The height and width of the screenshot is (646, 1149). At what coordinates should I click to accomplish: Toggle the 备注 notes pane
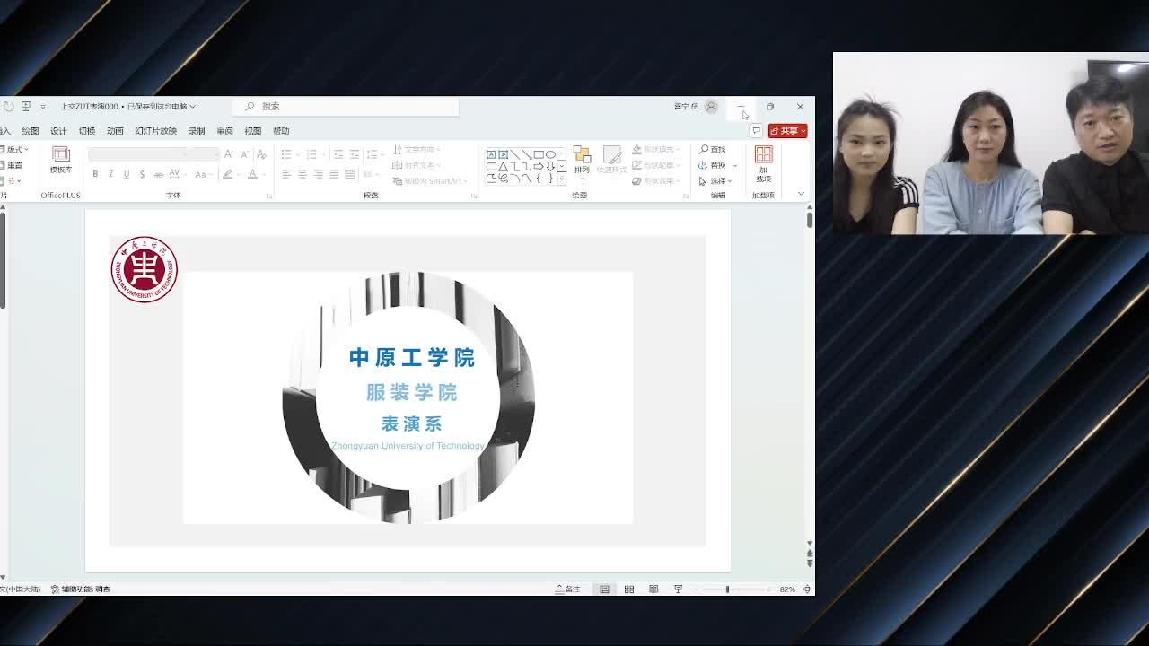(568, 589)
